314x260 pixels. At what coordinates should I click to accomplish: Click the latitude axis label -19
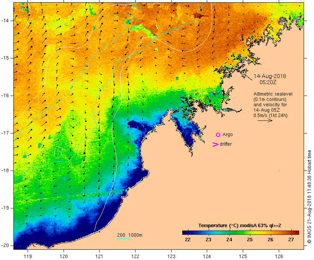point(5,208)
